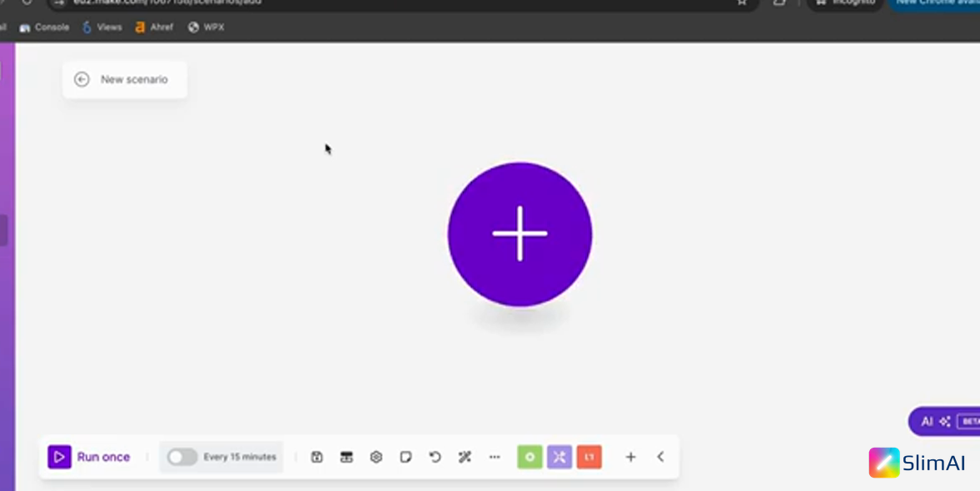Click the purple tools icon

point(560,457)
